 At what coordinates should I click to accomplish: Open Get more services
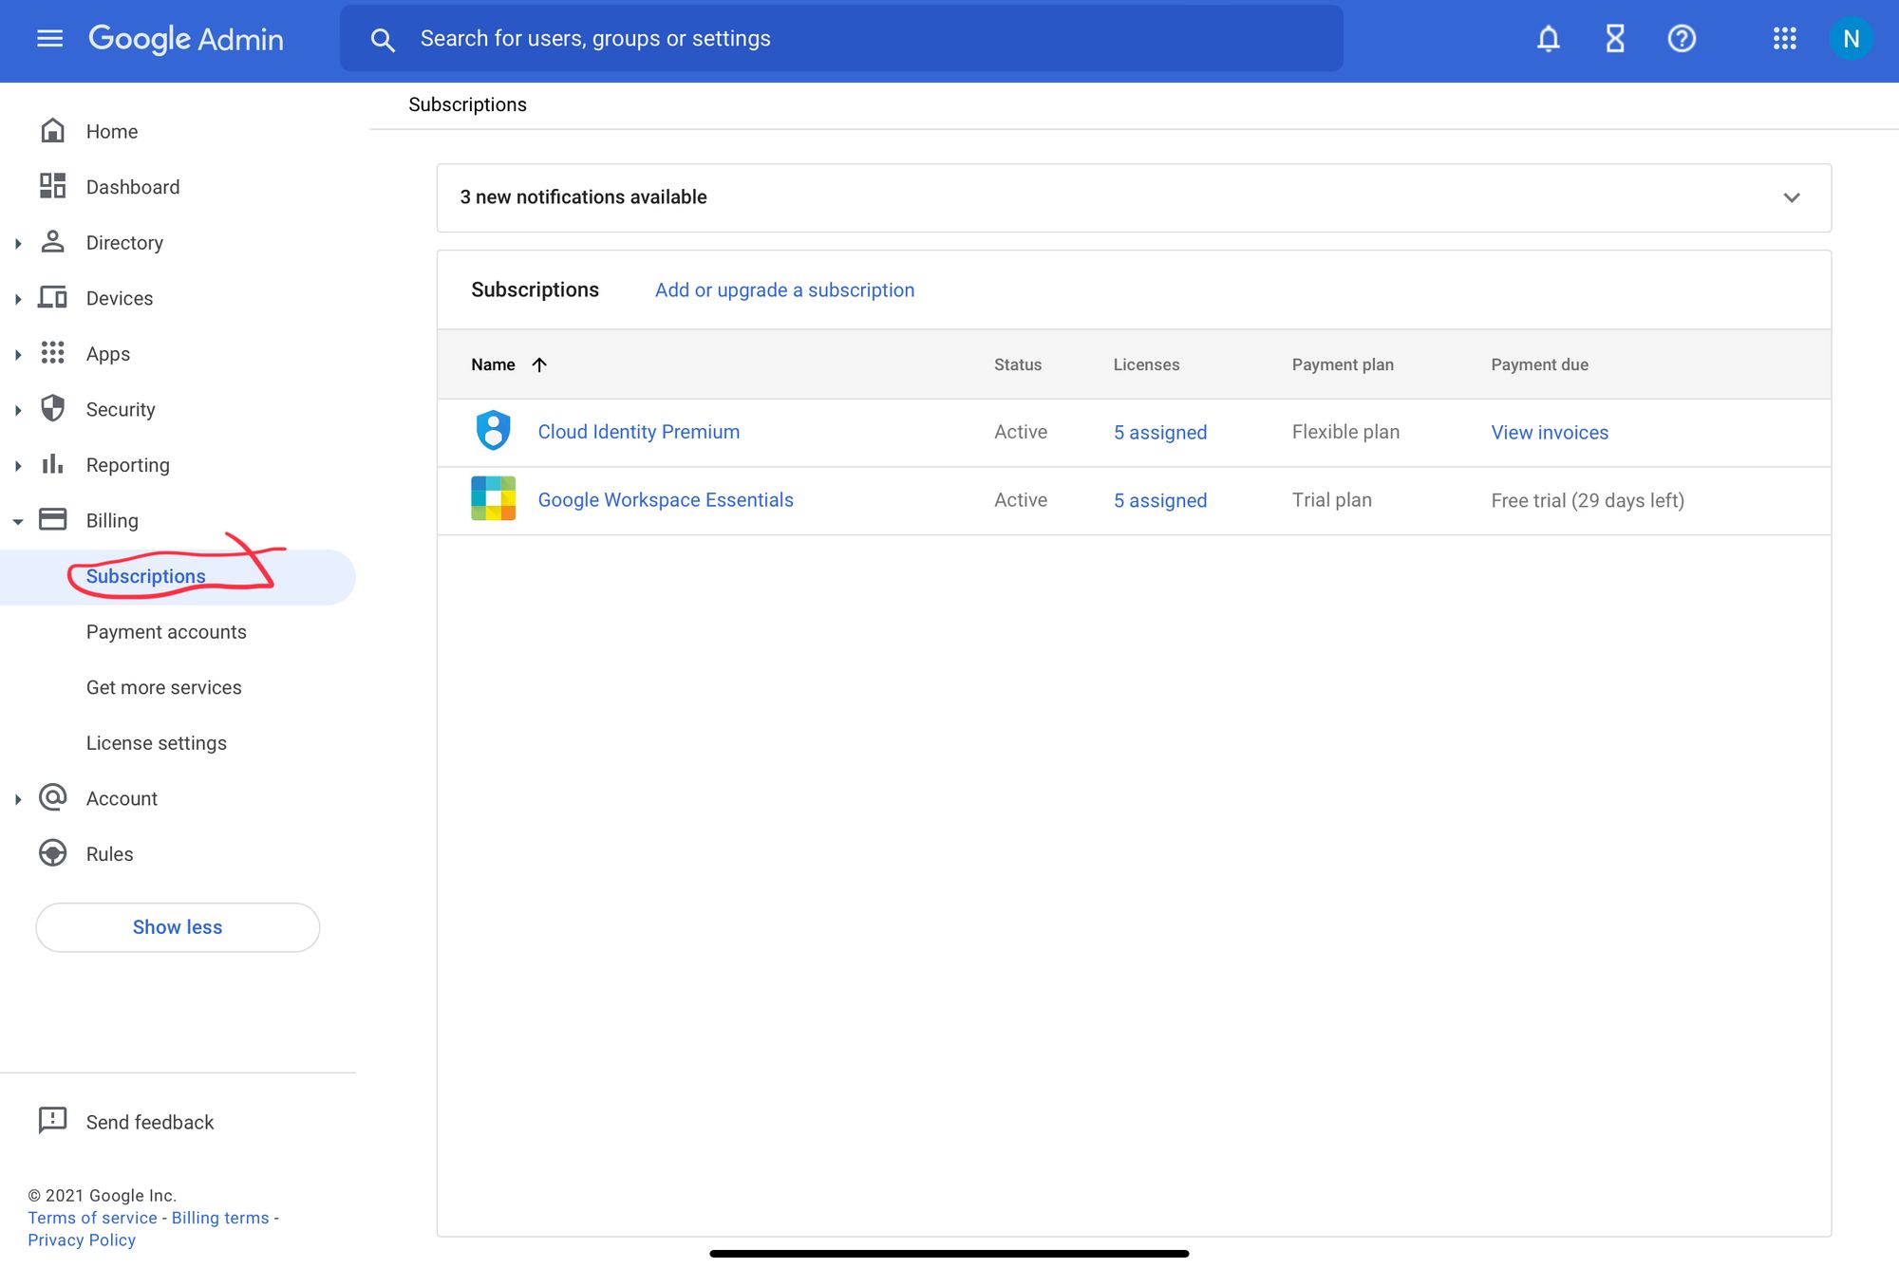164,687
